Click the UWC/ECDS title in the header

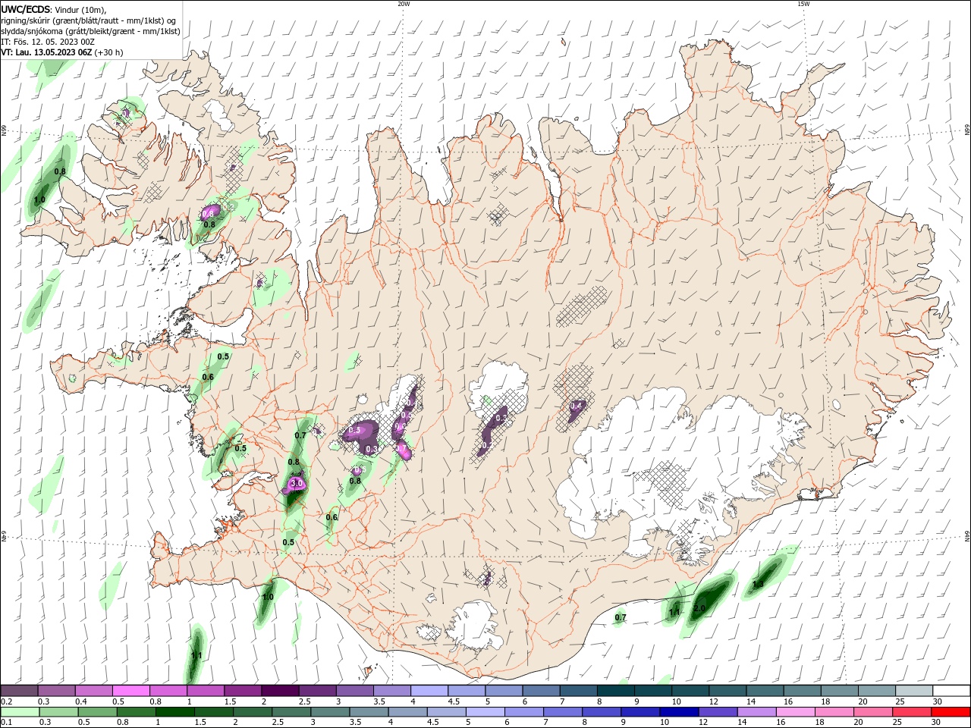pyautogui.click(x=26, y=8)
